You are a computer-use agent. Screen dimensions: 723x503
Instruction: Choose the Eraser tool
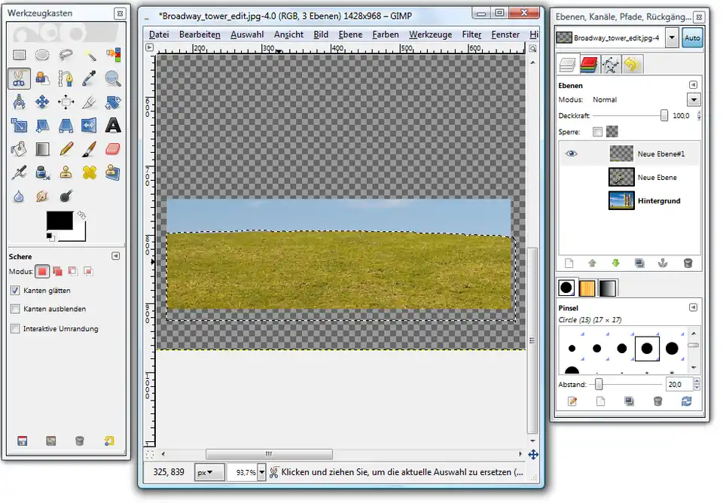coord(113,148)
